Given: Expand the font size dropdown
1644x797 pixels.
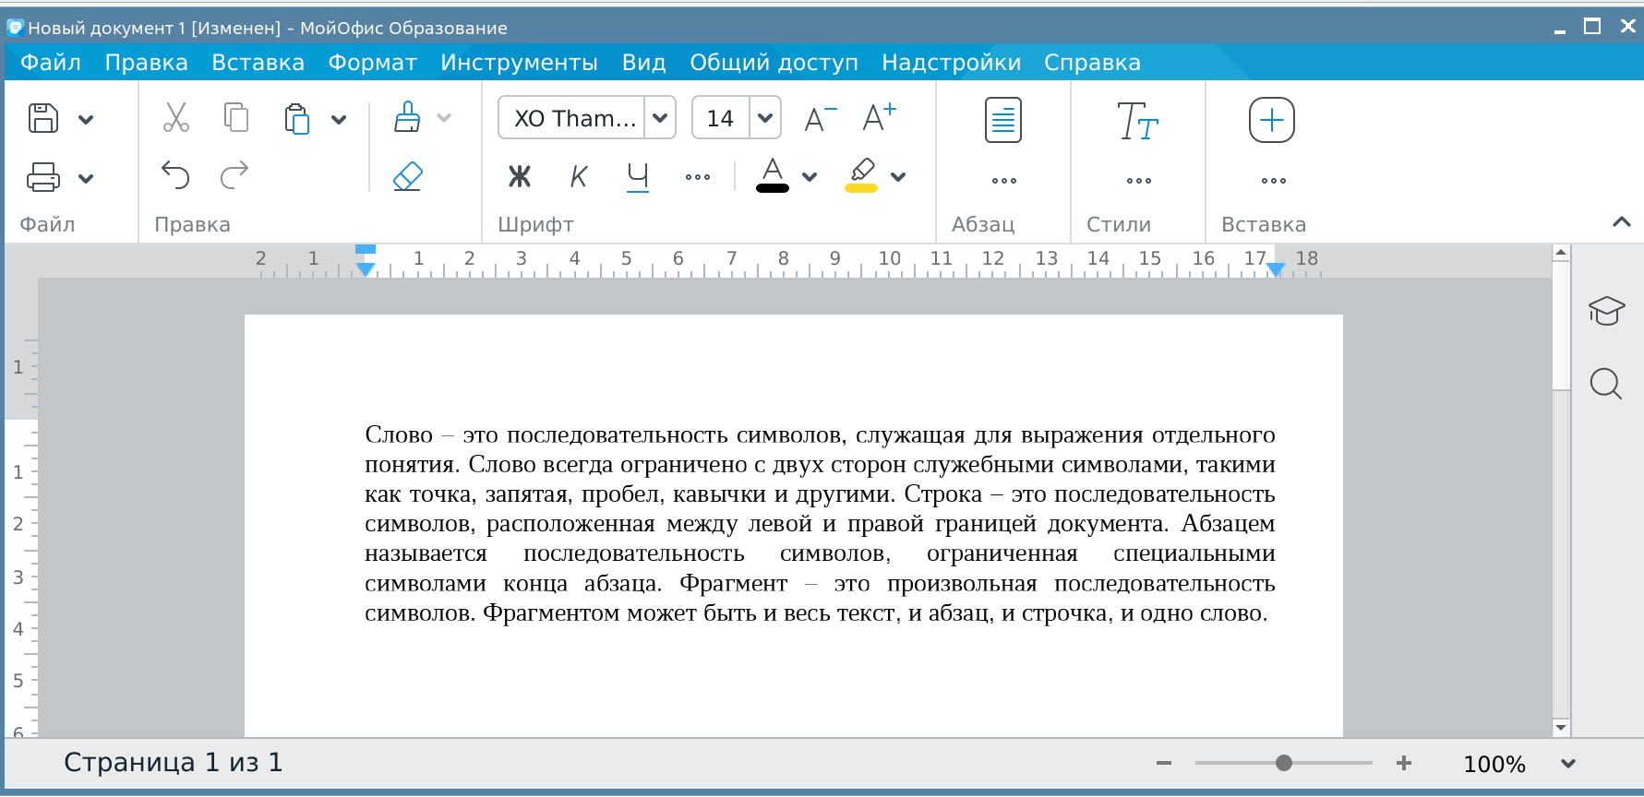Looking at the screenshot, I should [x=765, y=118].
